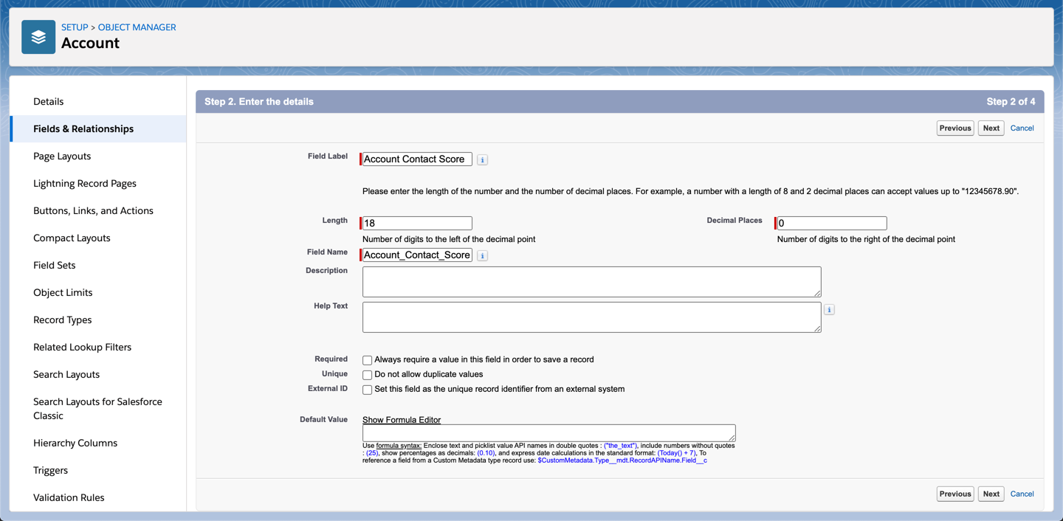
Task: Focus the Decimal Places input
Action: [x=831, y=223]
